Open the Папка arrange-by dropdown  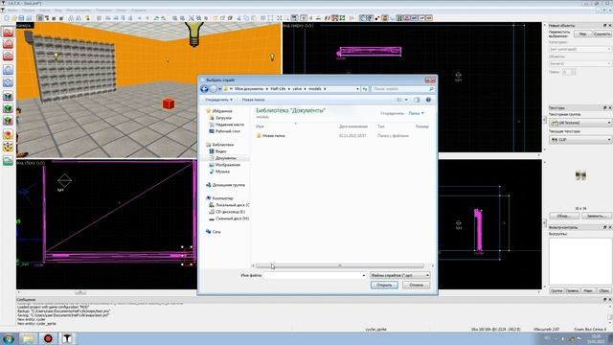(416, 113)
